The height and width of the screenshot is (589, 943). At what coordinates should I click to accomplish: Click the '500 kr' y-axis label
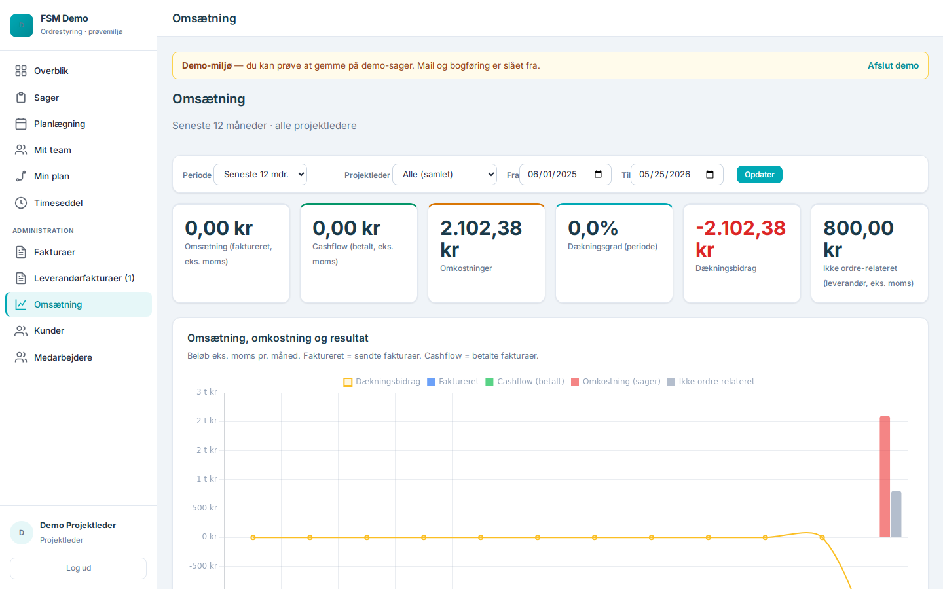pyautogui.click(x=204, y=508)
